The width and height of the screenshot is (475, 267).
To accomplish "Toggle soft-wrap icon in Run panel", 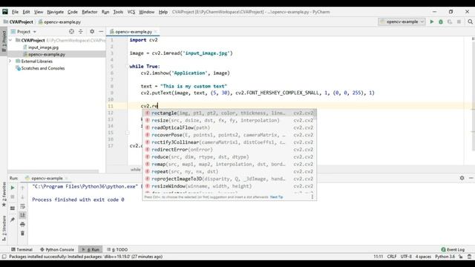I will (x=22, y=206).
